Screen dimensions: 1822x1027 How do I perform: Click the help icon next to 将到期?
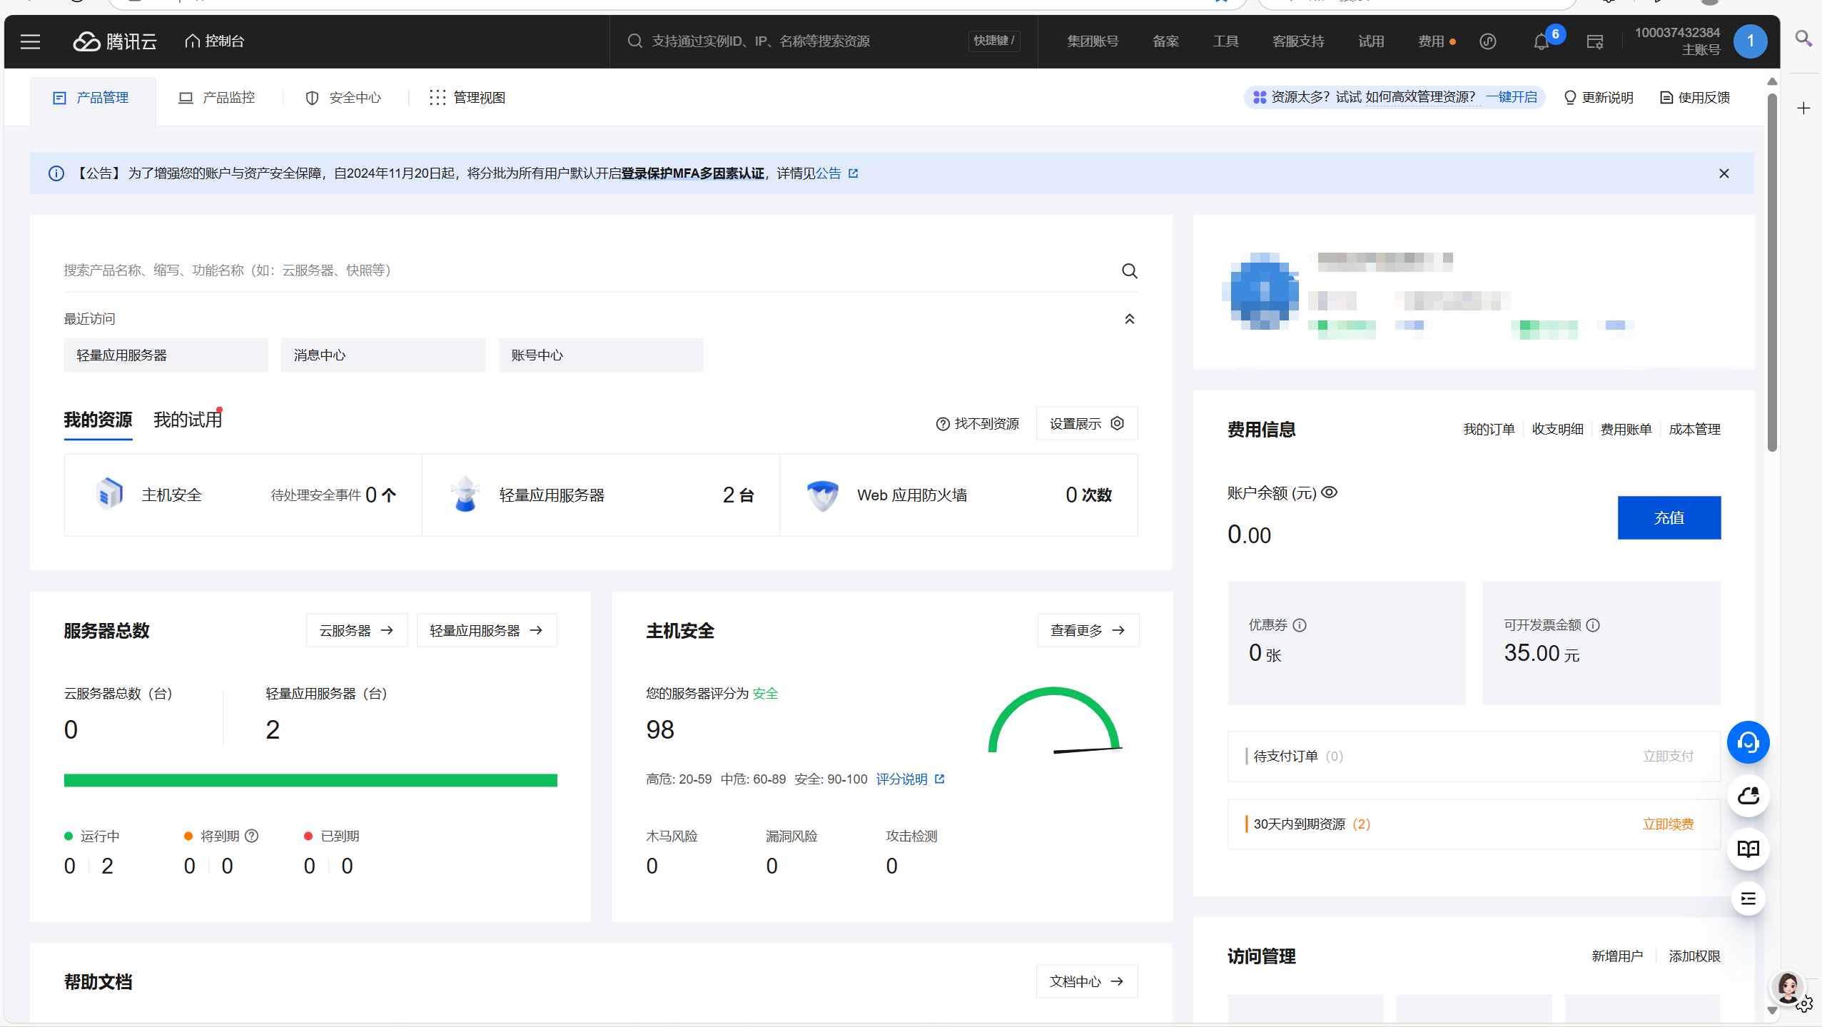pyautogui.click(x=252, y=836)
